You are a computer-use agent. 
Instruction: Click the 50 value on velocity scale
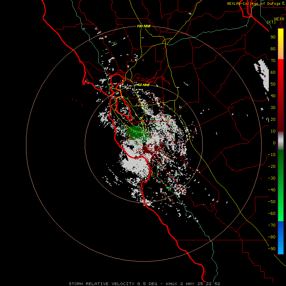tap(273, 84)
